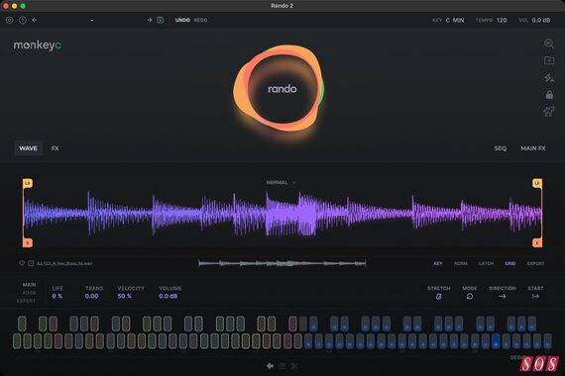Open the preset name dropdown in top bar

[92, 20]
